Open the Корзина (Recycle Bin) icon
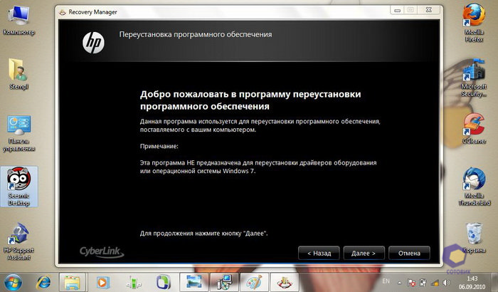This screenshot has width=498, height=292. coord(473,234)
